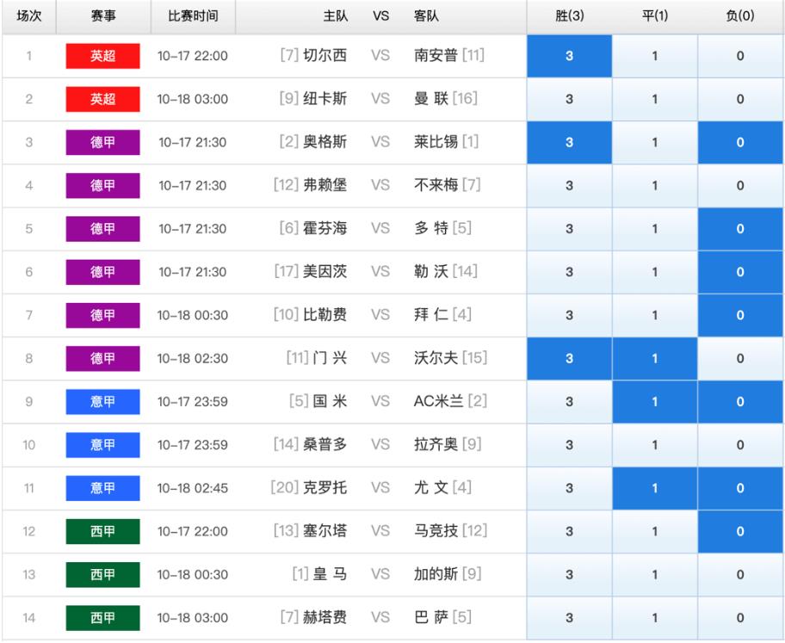Deselect win (3) for 奥格斯 vs 莱比锡
The image size is (785, 643).
(x=569, y=142)
